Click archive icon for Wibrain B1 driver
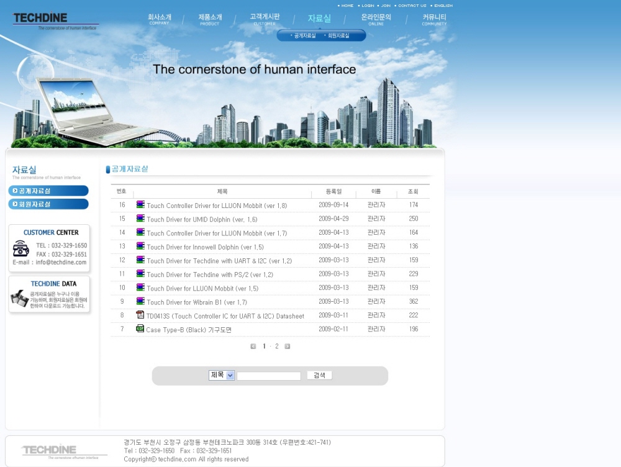 click(x=140, y=301)
